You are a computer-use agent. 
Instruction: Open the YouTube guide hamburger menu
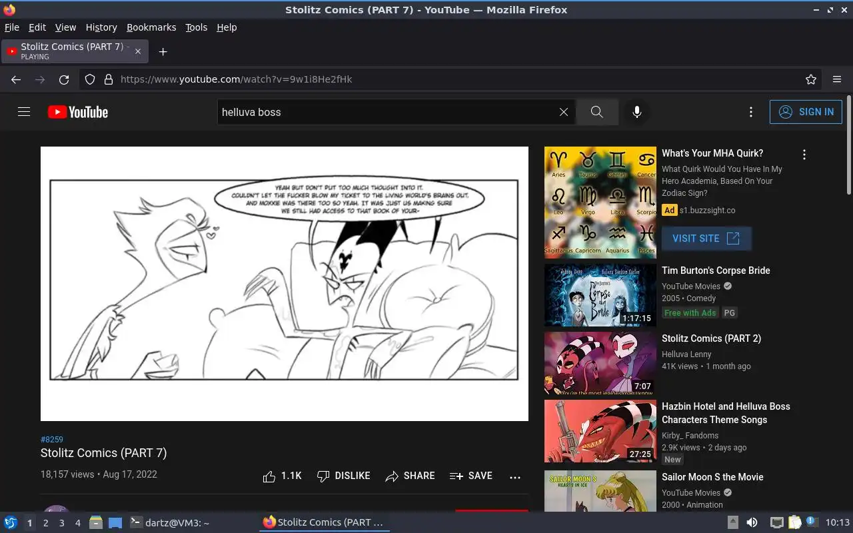tap(24, 112)
